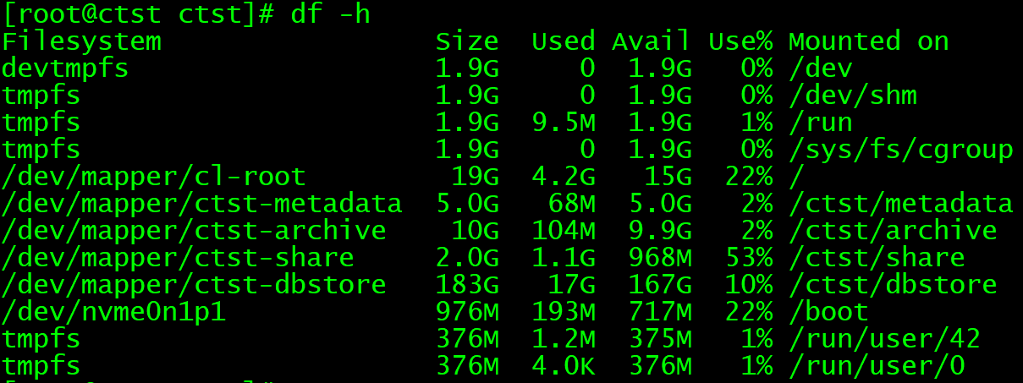1023x383 pixels.
Task: Click the 'Avail' column header
Action: [x=652, y=41]
